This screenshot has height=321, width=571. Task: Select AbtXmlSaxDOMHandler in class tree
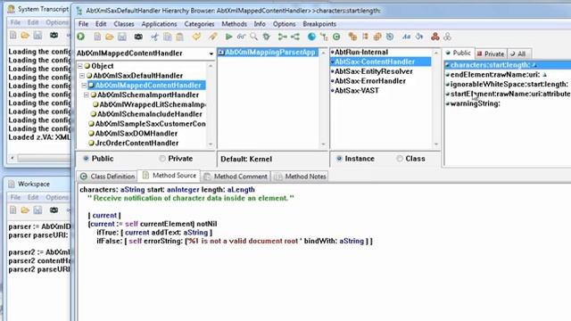pyautogui.click(x=137, y=134)
